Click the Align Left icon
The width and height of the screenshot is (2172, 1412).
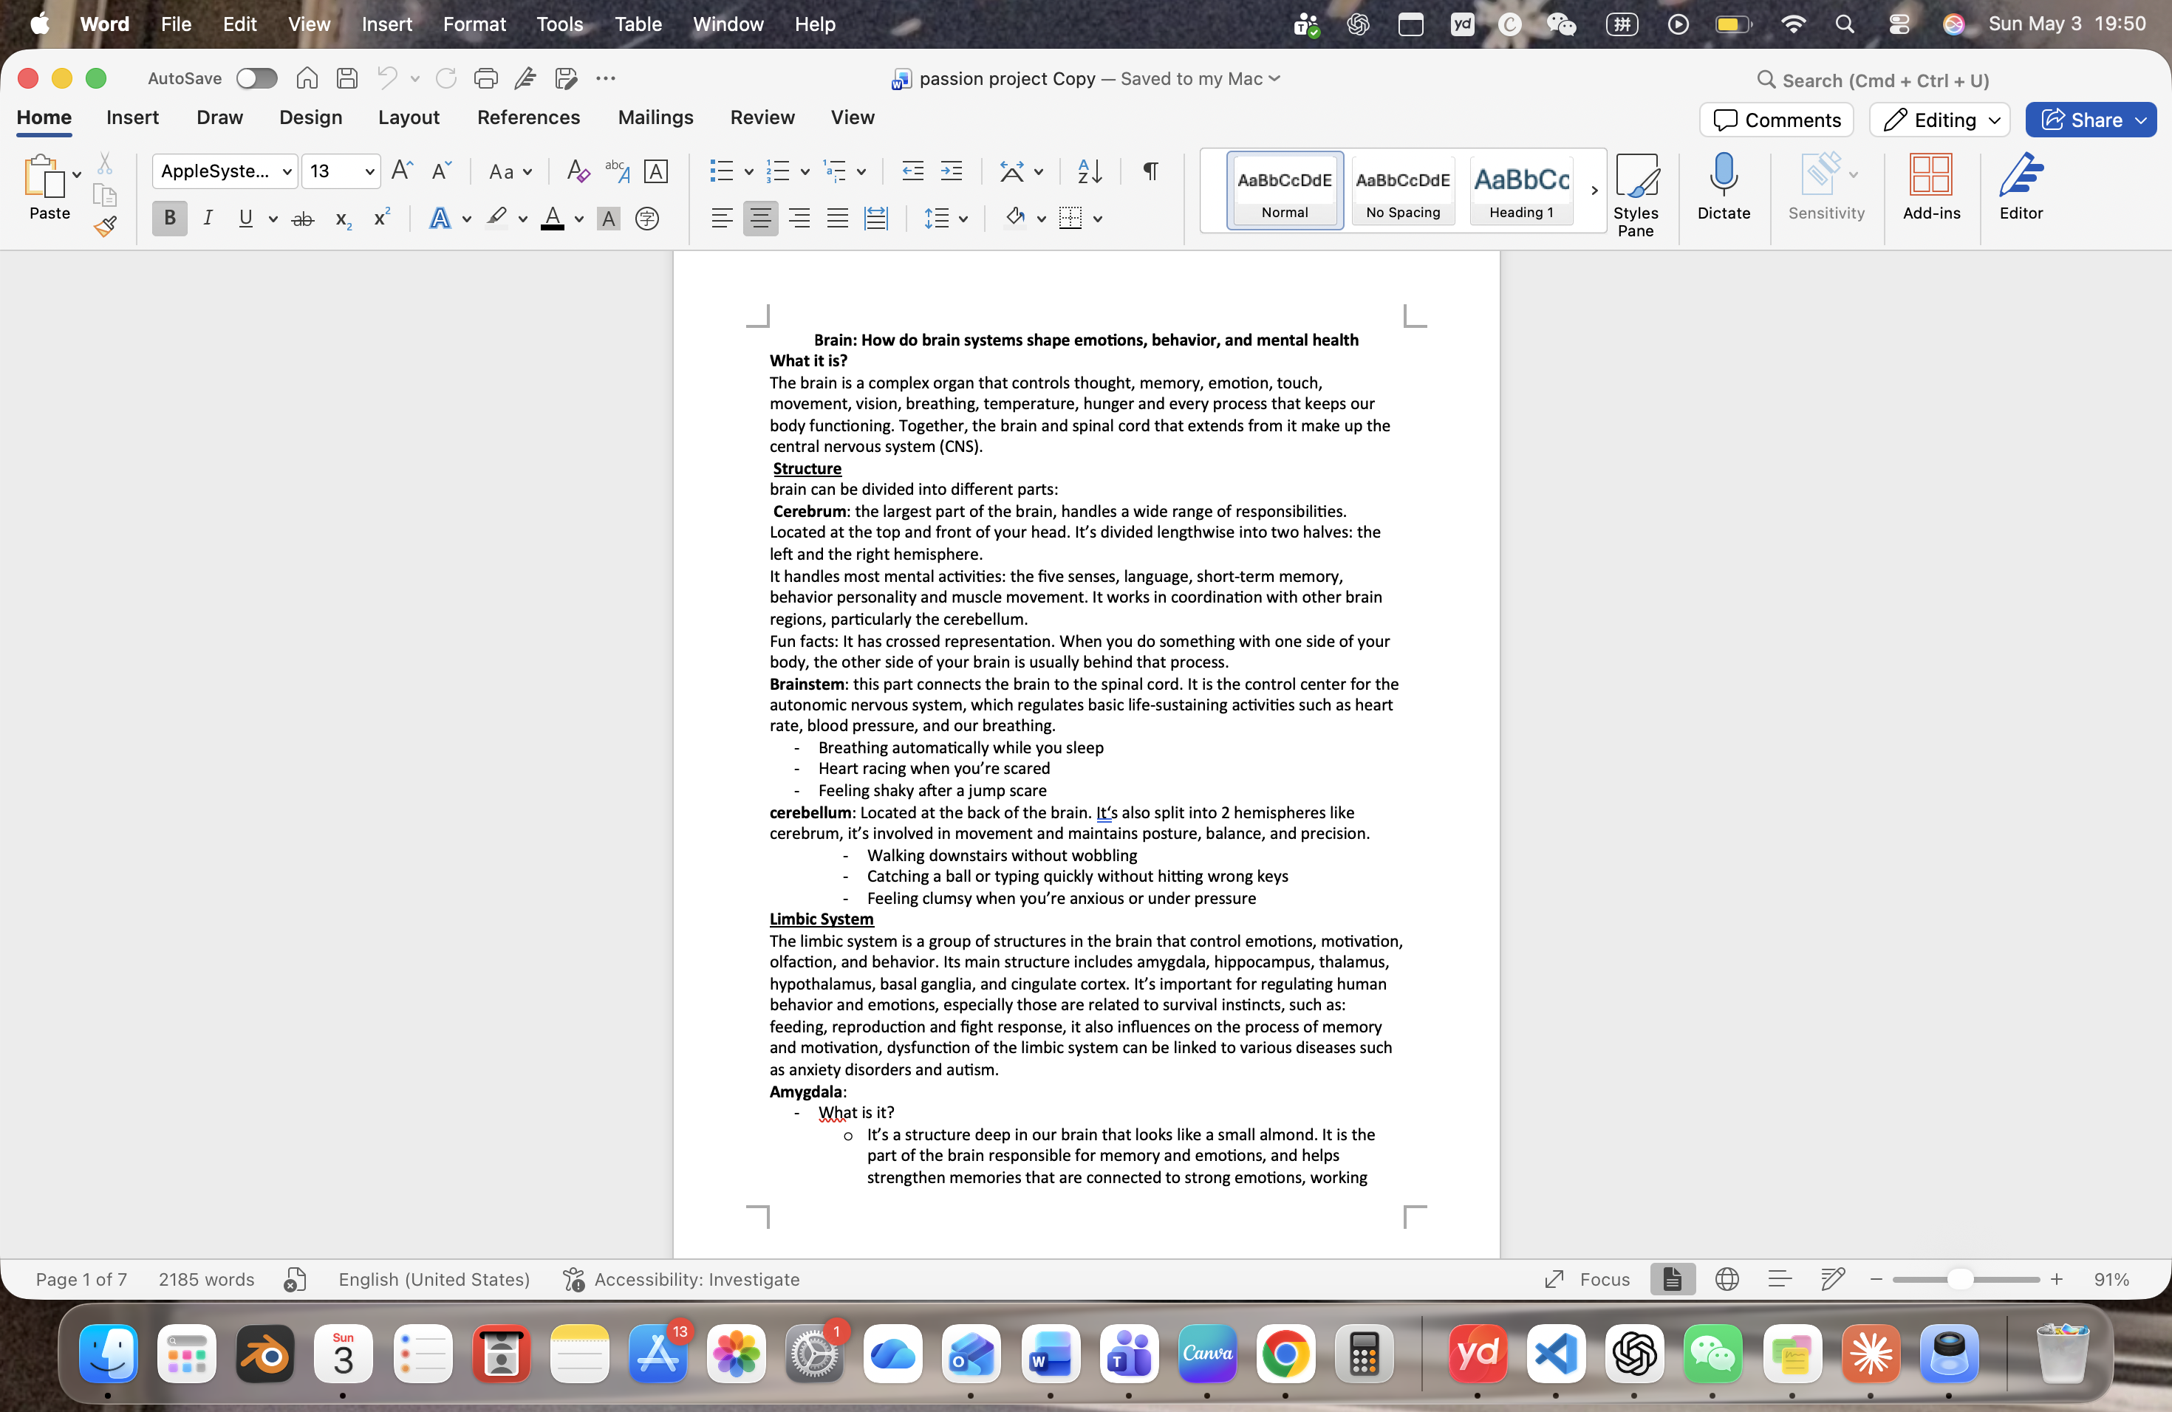point(721,219)
